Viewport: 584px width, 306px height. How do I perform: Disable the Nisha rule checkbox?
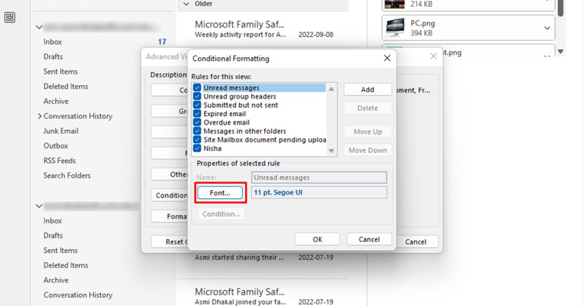(197, 148)
